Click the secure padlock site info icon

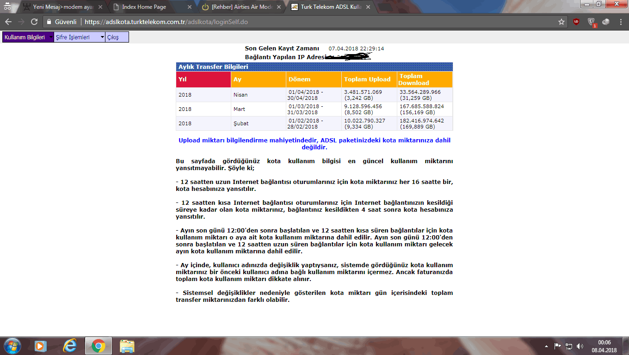pyautogui.click(x=49, y=22)
